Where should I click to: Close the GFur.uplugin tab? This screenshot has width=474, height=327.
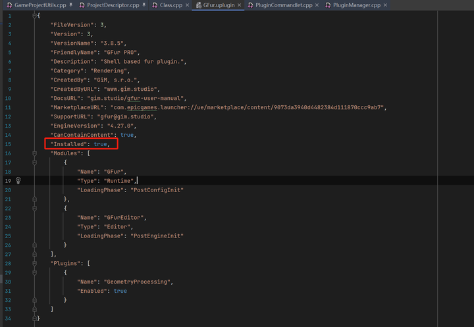click(x=239, y=5)
